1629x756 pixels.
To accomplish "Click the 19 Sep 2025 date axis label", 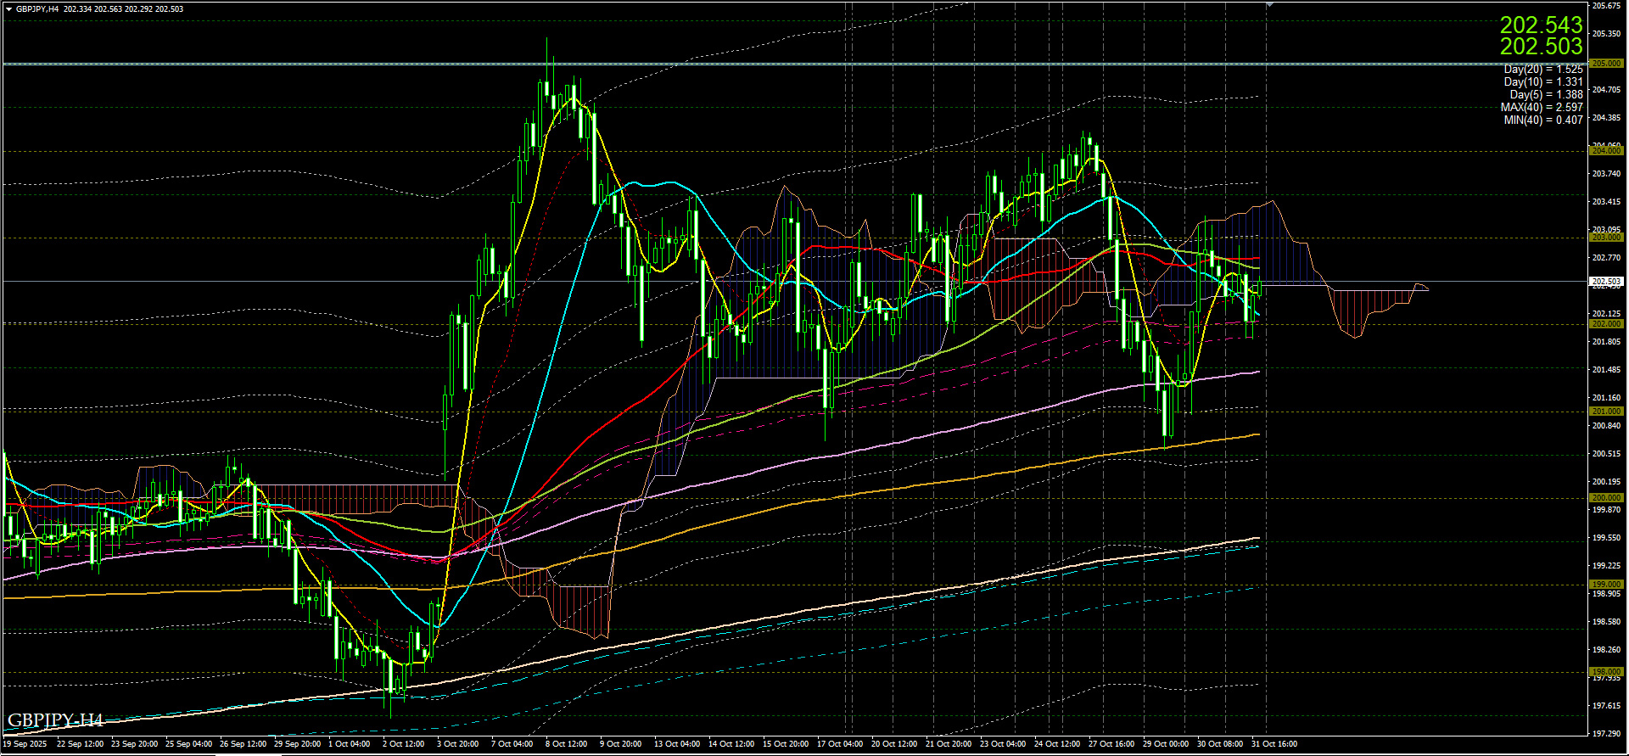I will tap(25, 744).
